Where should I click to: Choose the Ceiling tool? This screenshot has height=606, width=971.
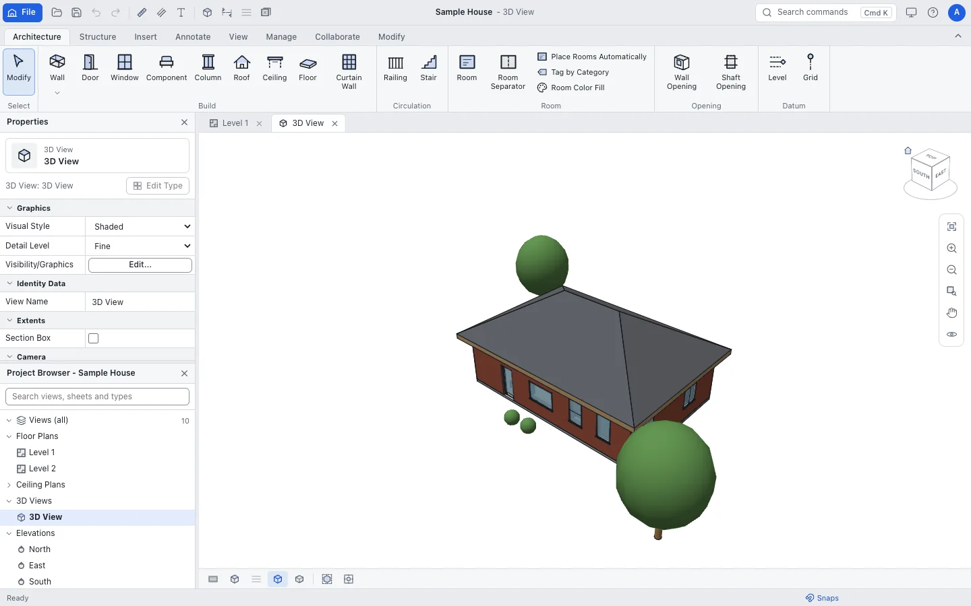click(274, 68)
